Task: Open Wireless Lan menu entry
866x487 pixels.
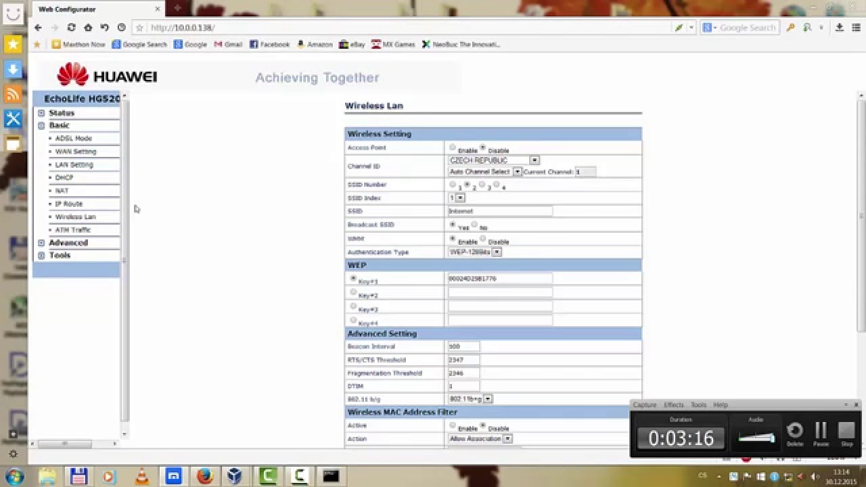Action: [x=75, y=217]
